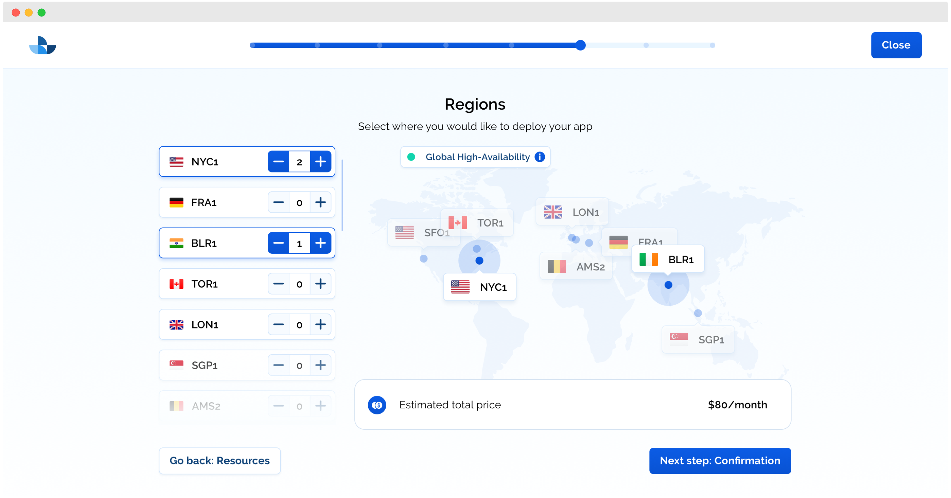Decrease the BLR1 instance count
The height and width of the screenshot is (498, 951).
278,243
